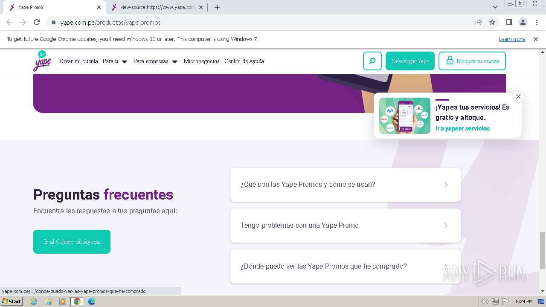Expand '¿Qué son las Yape Promos' question
This screenshot has height=307, width=546.
(346, 185)
